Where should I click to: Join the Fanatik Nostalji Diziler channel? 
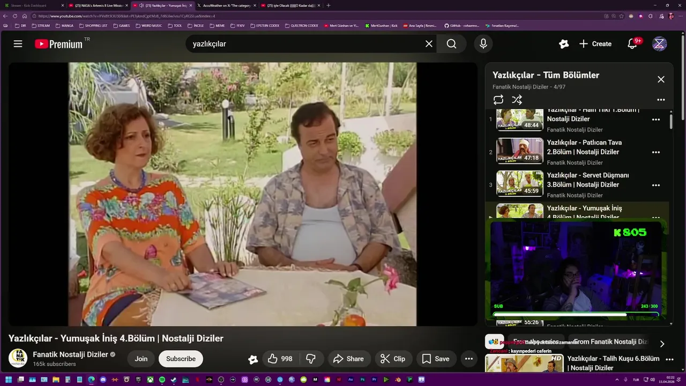coord(141,359)
